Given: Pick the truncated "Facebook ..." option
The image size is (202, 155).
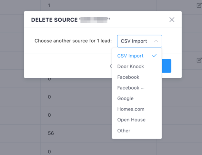Looking at the screenshot, I should [x=131, y=88].
